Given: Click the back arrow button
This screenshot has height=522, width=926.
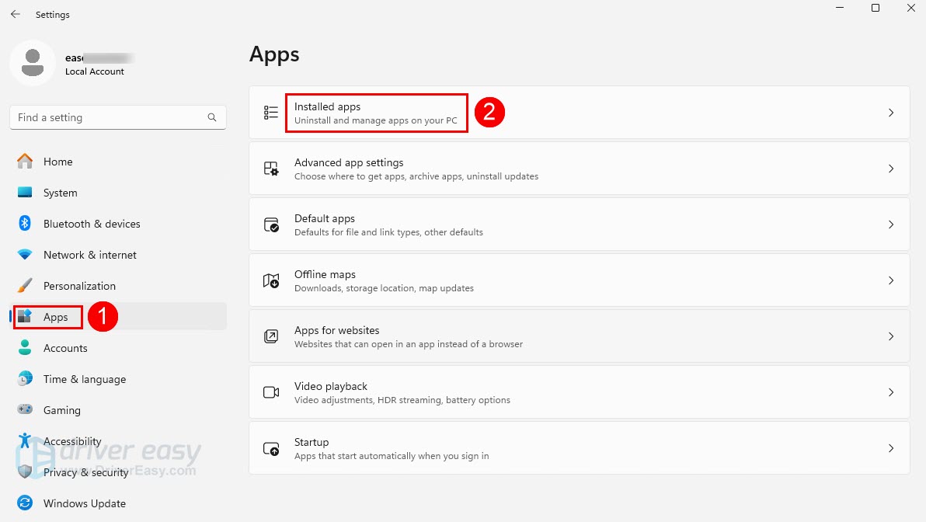Looking at the screenshot, I should (15, 13).
